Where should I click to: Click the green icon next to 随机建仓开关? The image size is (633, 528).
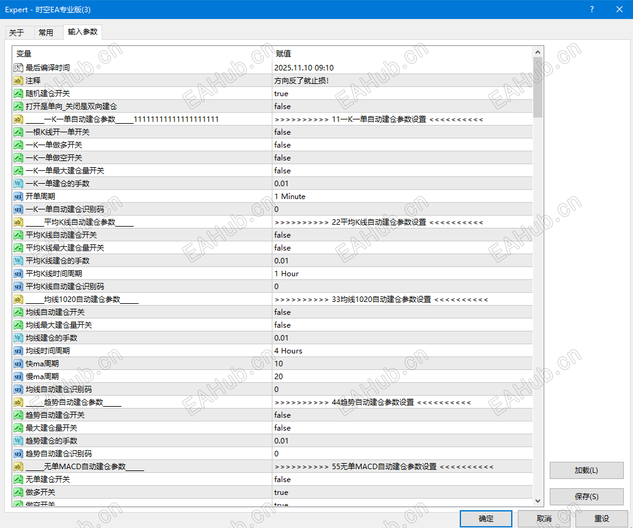pos(18,94)
